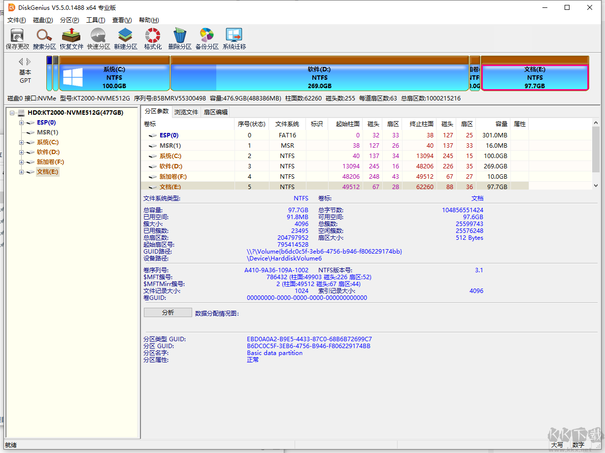The width and height of the screenshot is (605, 453).
Task: Open the 工具(T) menu
Action: 96,20
